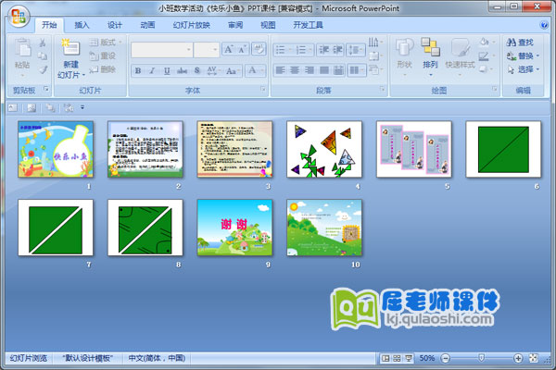Toggle Align Text Right

click(310, 70)
